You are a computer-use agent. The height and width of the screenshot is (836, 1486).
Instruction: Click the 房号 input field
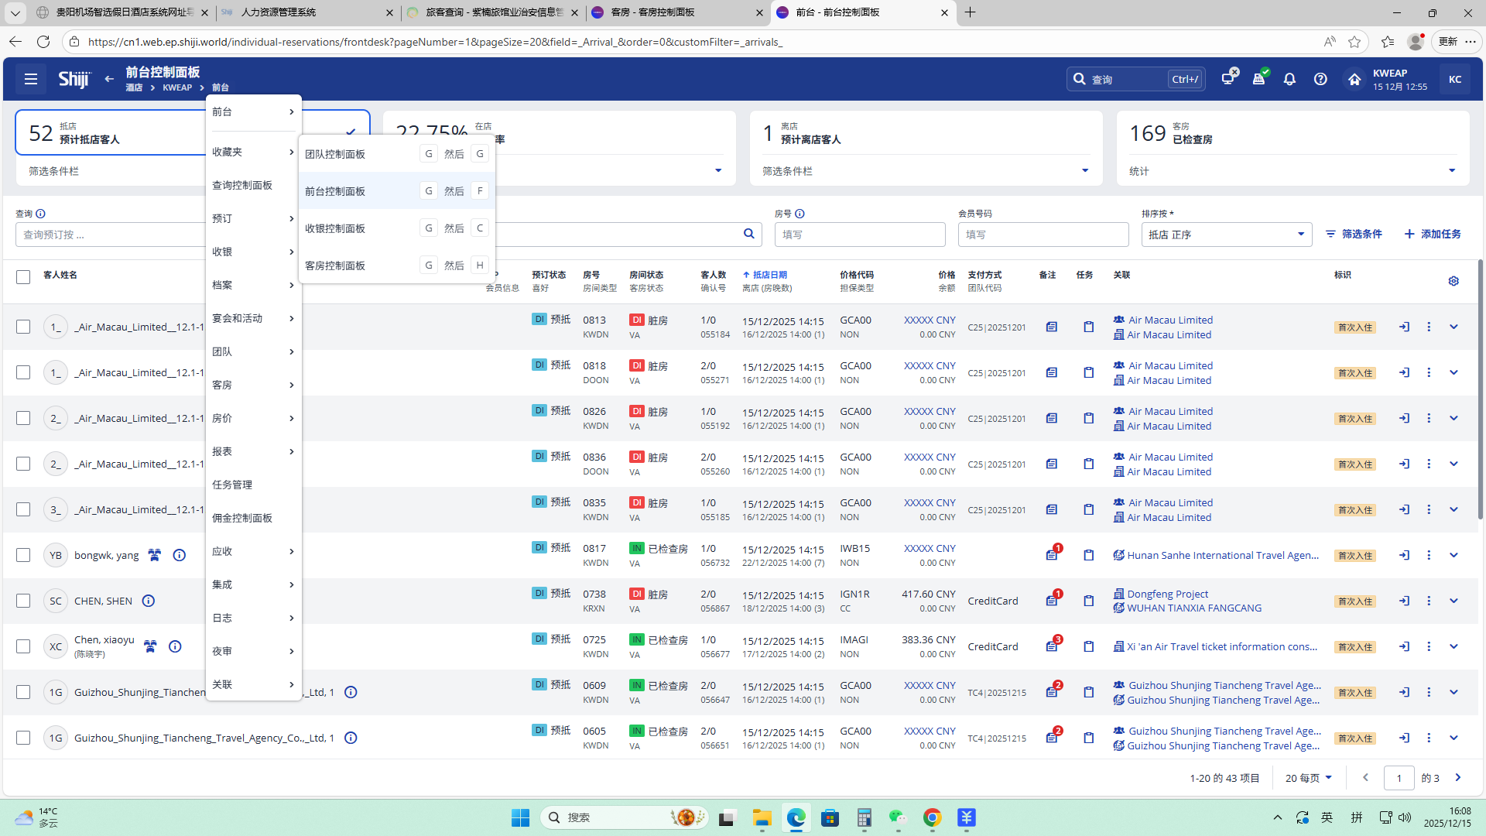[859, 235]
